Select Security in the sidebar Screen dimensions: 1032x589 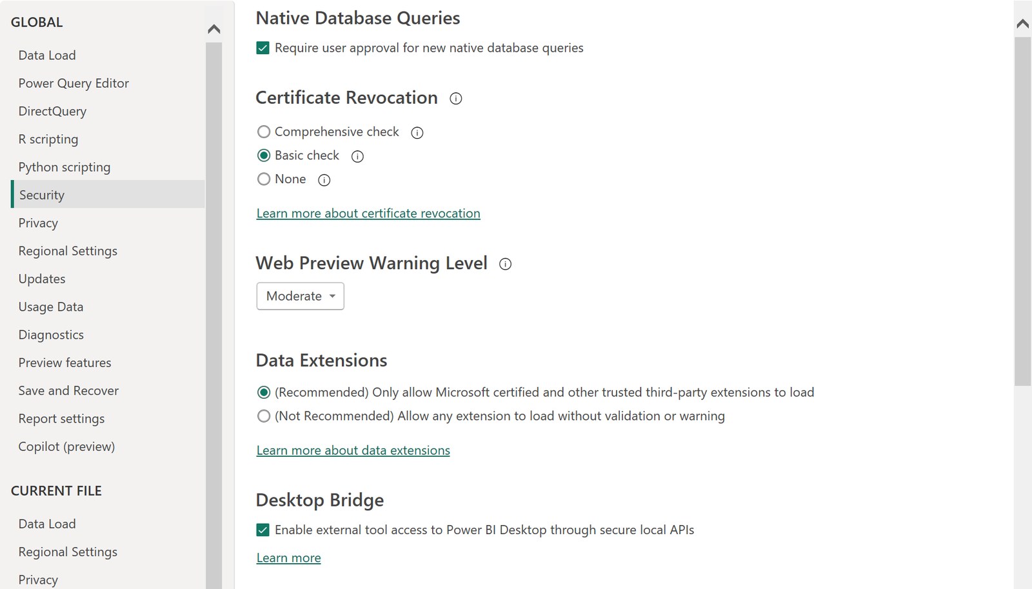pos(108,194)
